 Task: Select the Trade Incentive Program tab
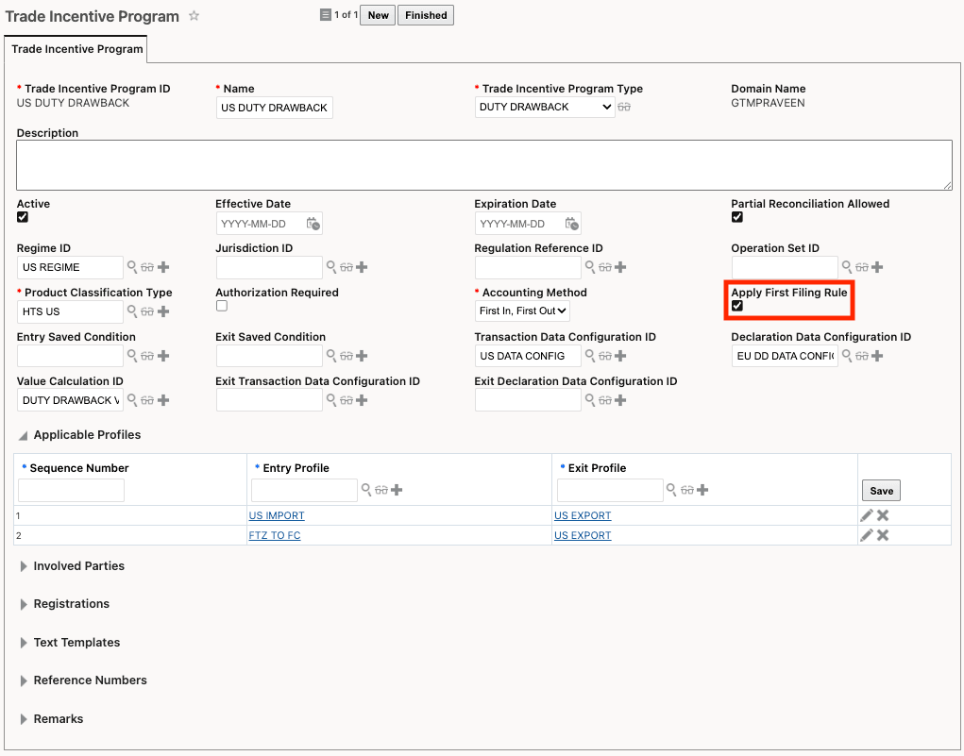click(x=77, y=49)
